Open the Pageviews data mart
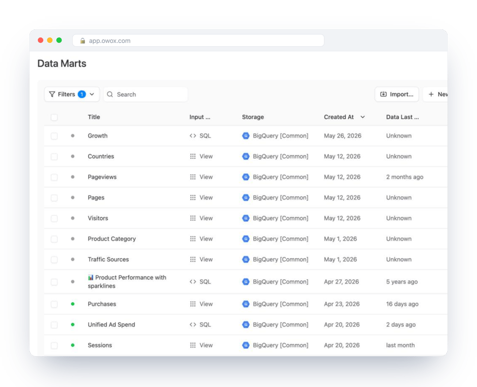Image resolution: width=477 pixels, height=387 pixels. (102, 177)
